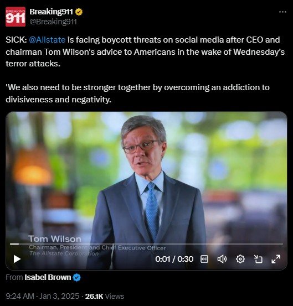Open the @Allstate mention link
This screenshot has width=293, height=306.
47,40
